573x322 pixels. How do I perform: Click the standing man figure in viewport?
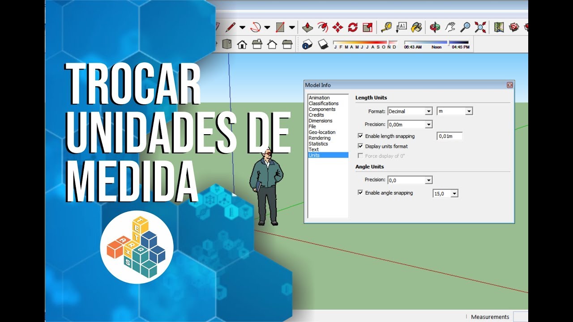(x=266, y=186)
